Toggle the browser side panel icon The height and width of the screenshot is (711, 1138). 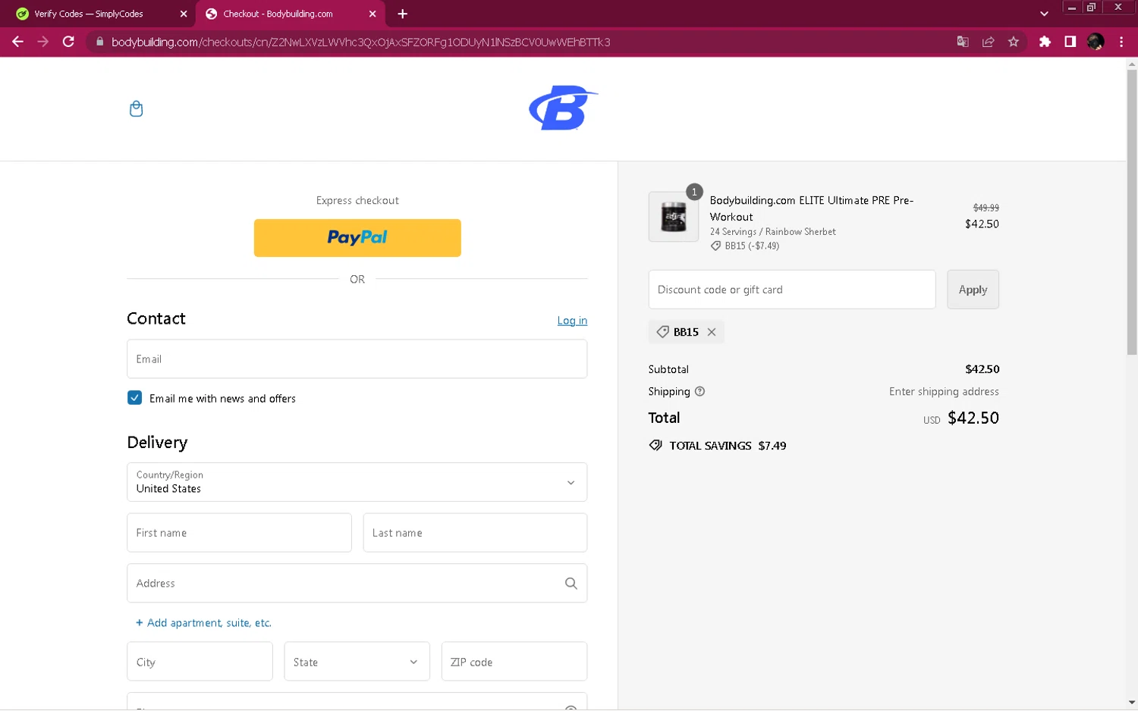tap(1070, 42)
